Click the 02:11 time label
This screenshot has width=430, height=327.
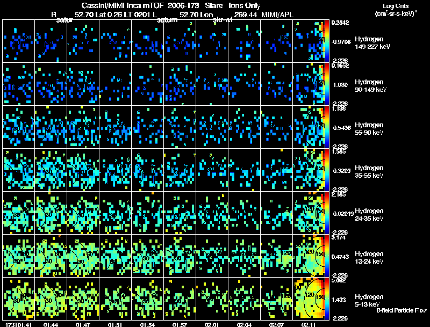coord(309,324)
